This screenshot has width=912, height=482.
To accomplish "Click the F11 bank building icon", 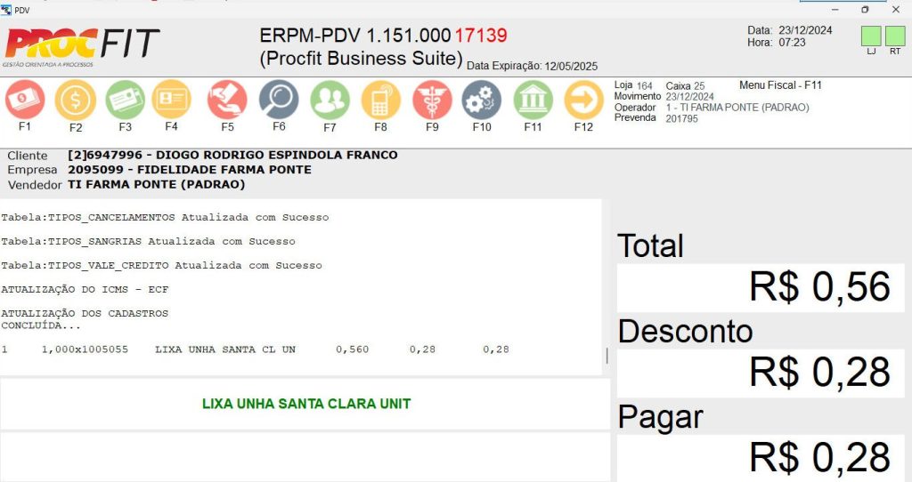I will point(533,100).
